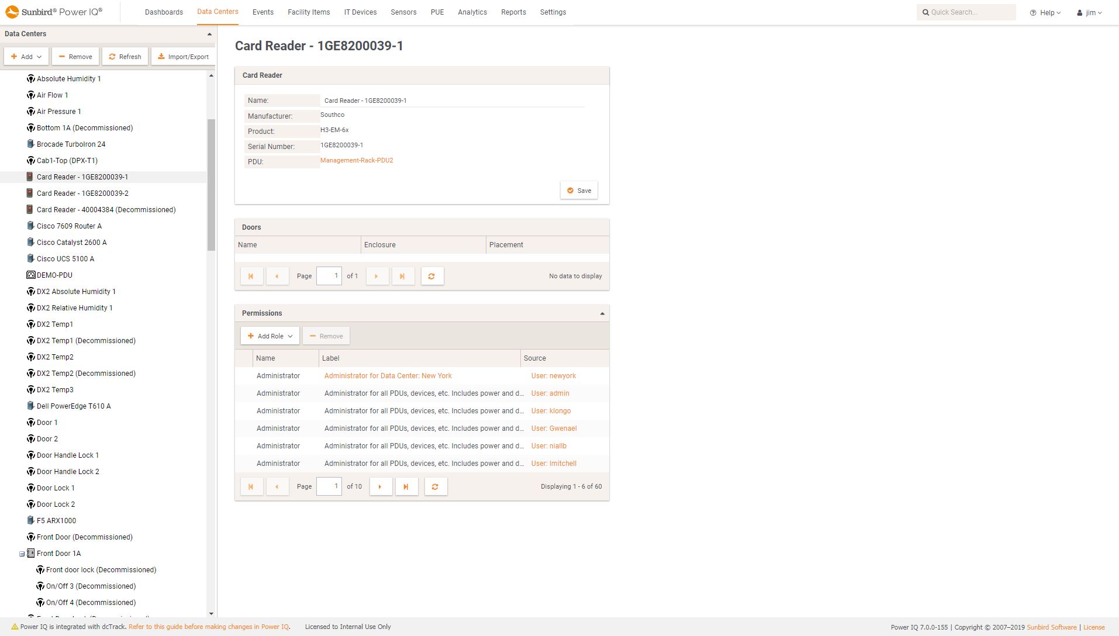Refresh the Permissions list
The width and height of the screenshot is (1119, 636).
point(436,486)
